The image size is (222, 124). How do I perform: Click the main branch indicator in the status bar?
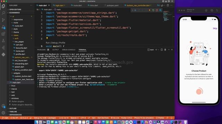tap(5, 118)
